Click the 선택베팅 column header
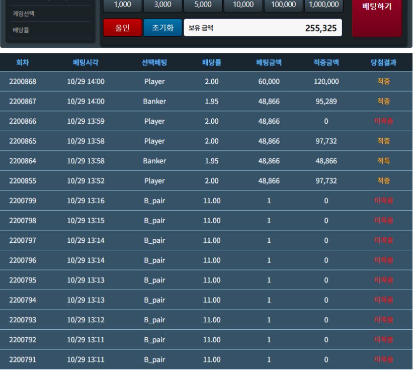Image resolution: width=420 pixels, height=375 pixels. (154, 62)
